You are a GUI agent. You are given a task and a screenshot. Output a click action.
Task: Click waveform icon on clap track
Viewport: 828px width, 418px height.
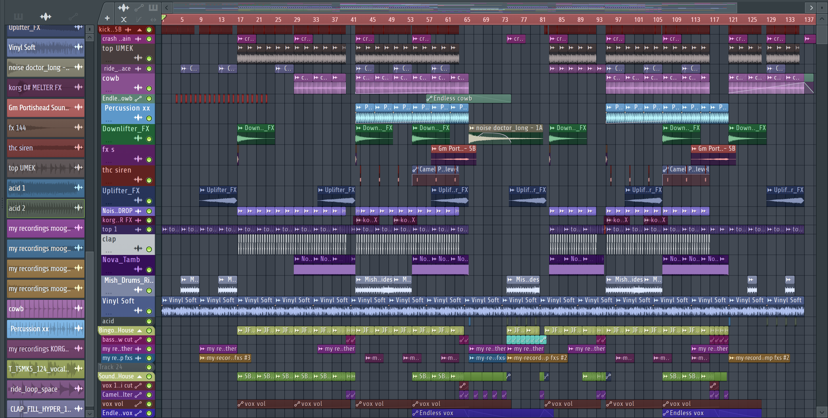(138, 248)
